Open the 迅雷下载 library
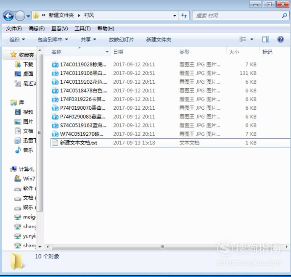Image resolution: width=291 pixels, height=277 pixels. click(x=29, y=140)
